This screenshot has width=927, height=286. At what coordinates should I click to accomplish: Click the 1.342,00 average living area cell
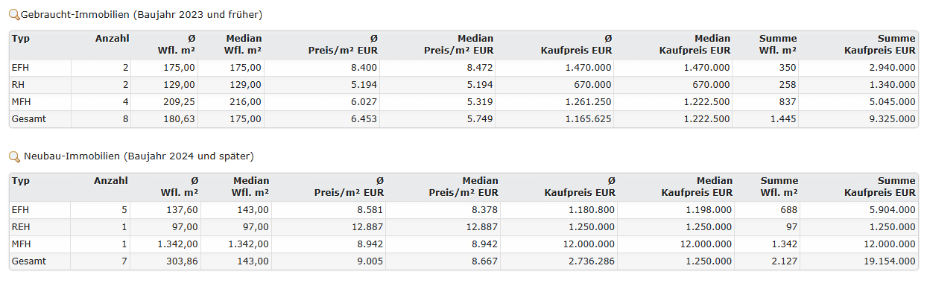(176, 244)
